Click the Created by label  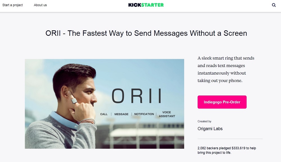point(205,121)
